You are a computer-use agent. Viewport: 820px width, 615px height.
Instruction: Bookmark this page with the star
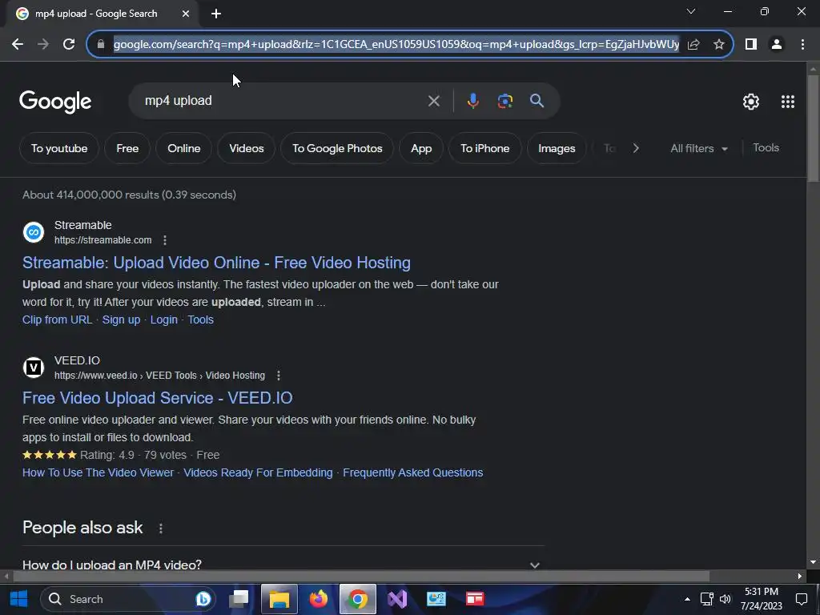pos(719,45)
